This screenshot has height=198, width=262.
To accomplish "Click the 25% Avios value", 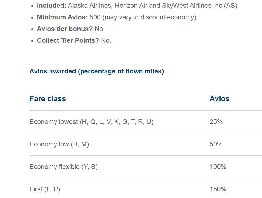I will pos(216,122).
